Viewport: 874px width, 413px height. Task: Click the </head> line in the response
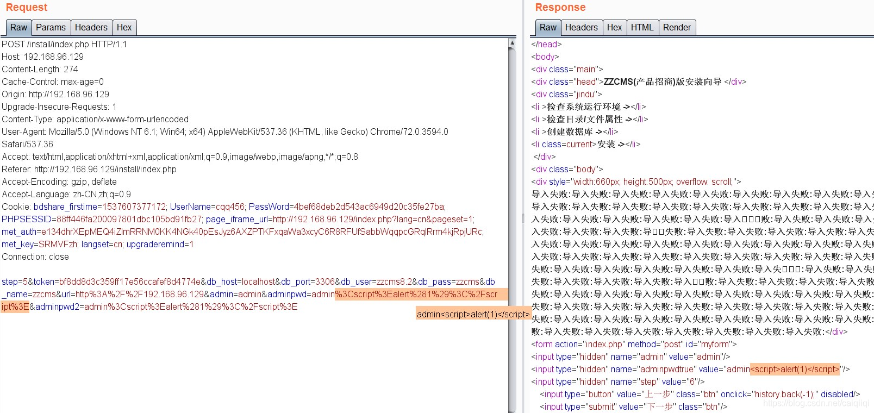546,44
